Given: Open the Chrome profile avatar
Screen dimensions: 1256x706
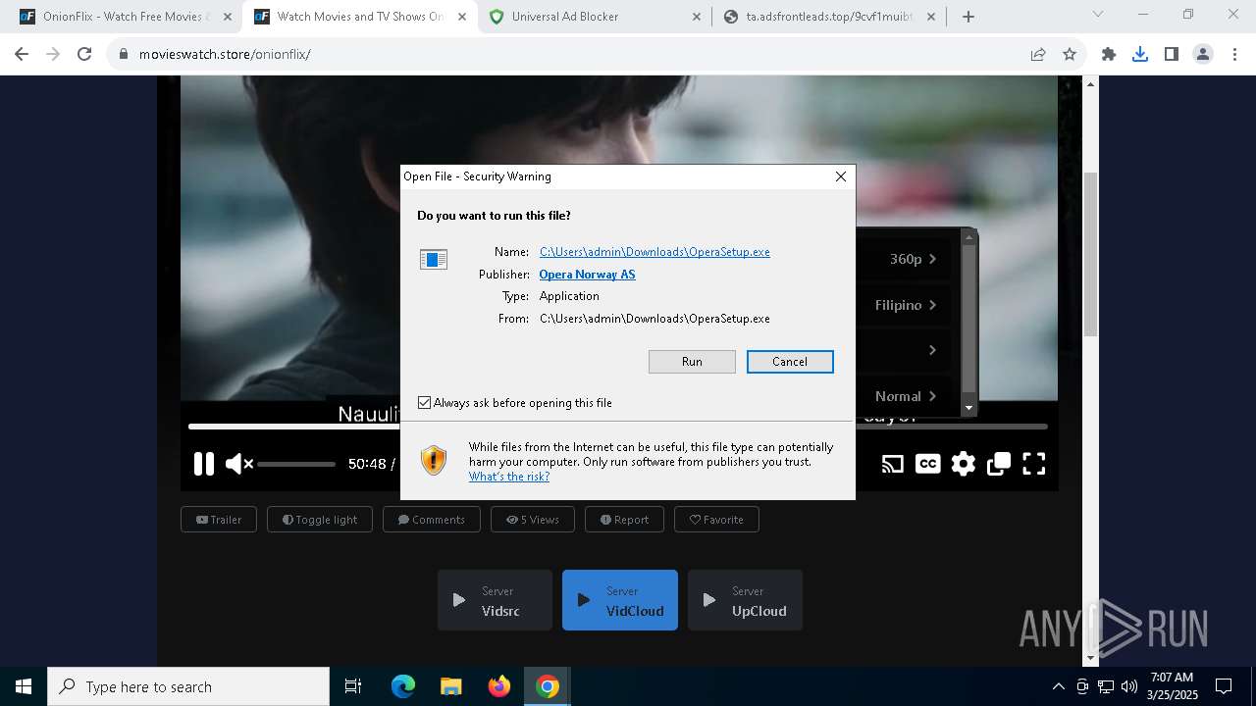Looking at the screenshot, I should pos(1203,54).
